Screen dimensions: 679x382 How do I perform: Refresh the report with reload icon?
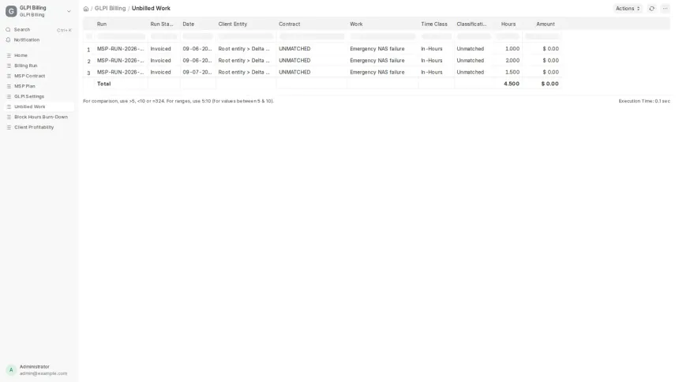[x=651, y=8]
